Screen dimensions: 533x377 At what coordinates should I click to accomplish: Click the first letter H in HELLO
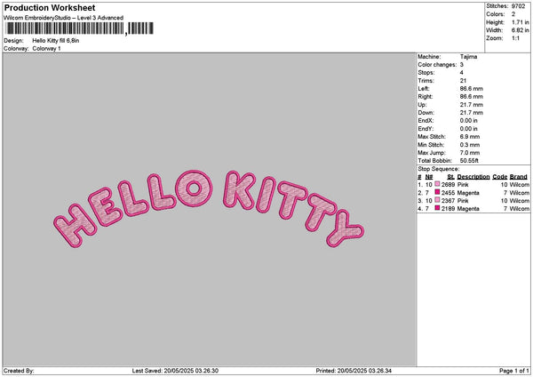[75, 225]
